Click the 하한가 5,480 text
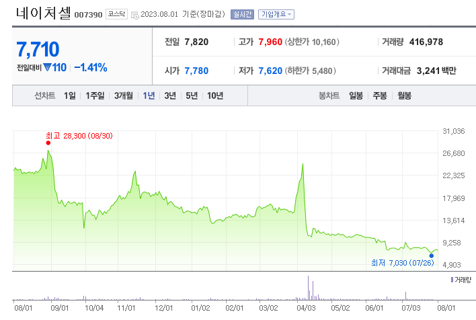The height and width of the screenshot is (320, 476). tap(310, 71)
